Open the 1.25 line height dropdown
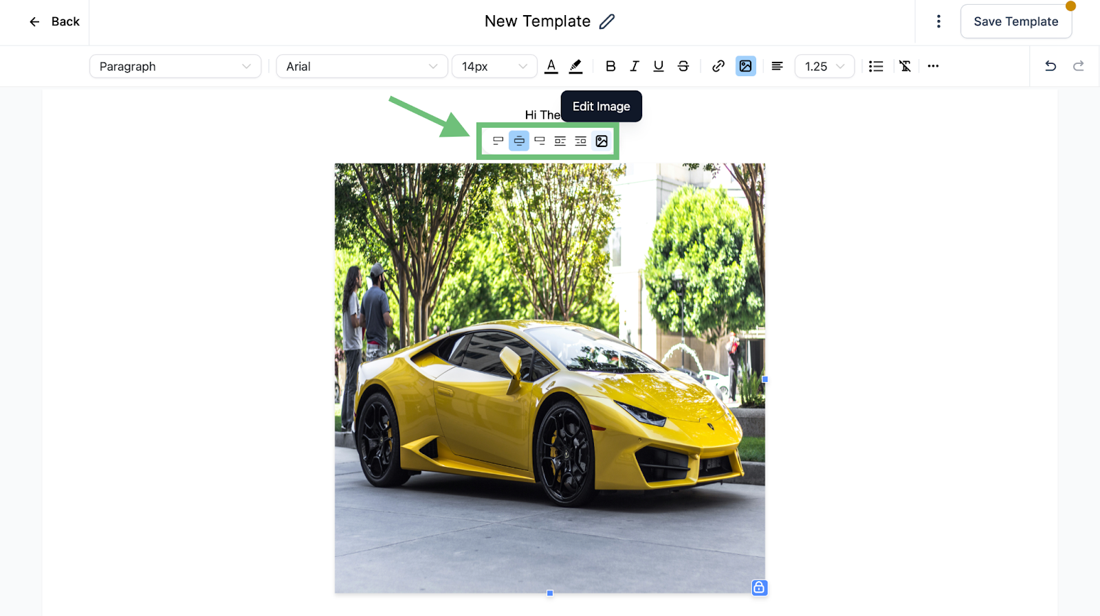Screen dimensions: 1100x616 [x=824, y=67]
